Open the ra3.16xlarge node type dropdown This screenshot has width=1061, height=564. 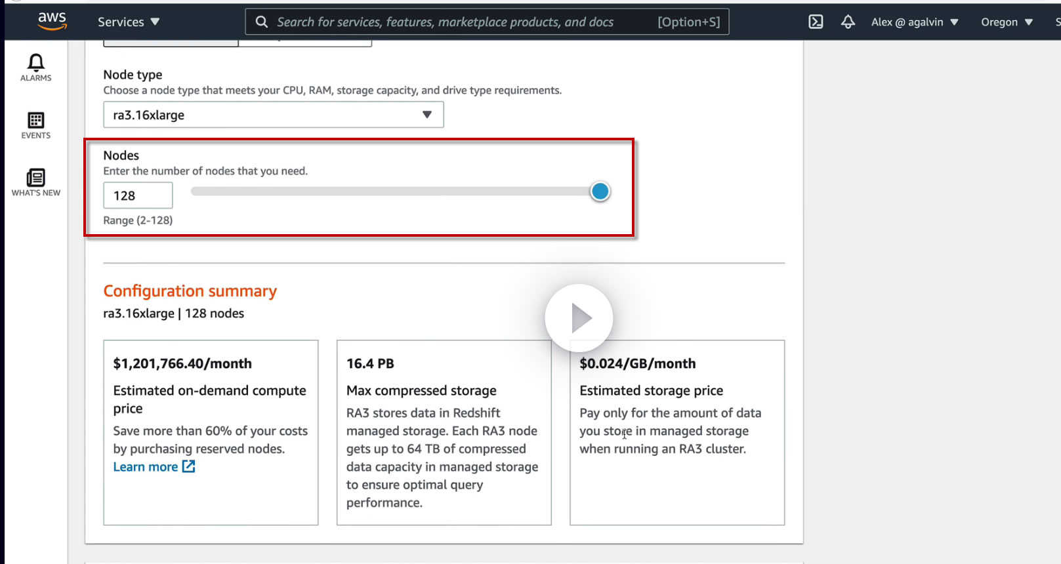tap(274, 115)
